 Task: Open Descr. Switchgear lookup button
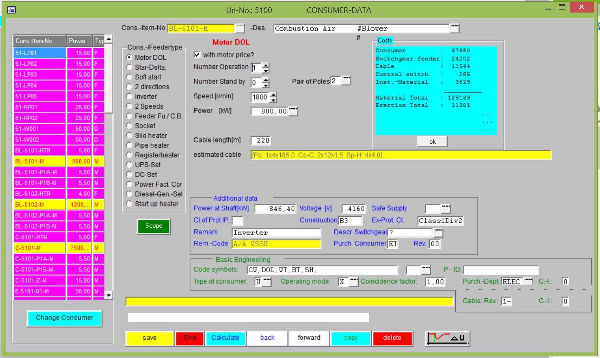(x=438, y=233)
